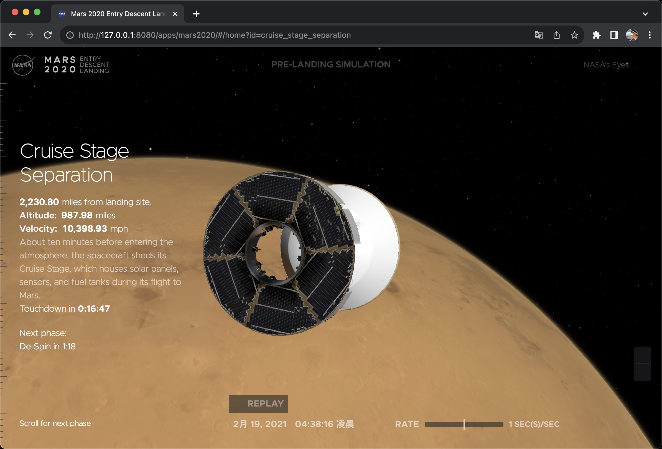This screenshot has width=662, height=449.
Task: Expand the tab search chevron
Action: (x=645, y=14)
